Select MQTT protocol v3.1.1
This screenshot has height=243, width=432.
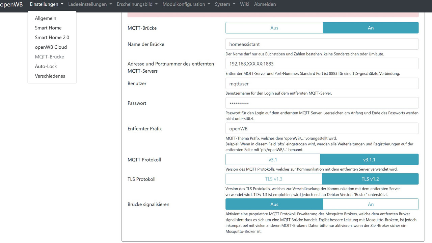coord(369,160)
